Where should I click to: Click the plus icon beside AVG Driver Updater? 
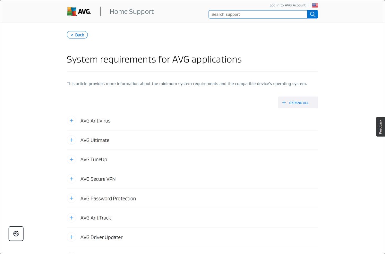point(72,237)
